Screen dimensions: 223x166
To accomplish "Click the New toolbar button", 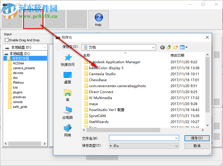I will click(12, 19).
